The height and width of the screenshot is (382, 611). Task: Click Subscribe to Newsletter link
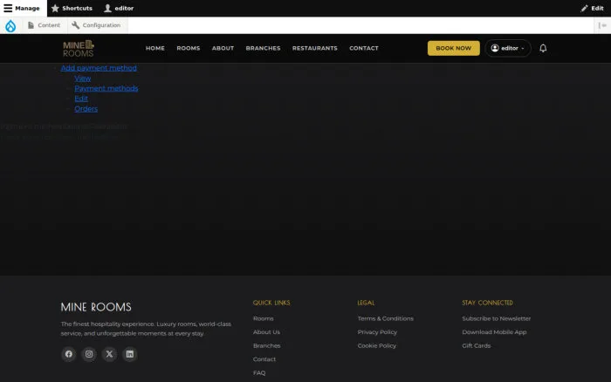497,318
